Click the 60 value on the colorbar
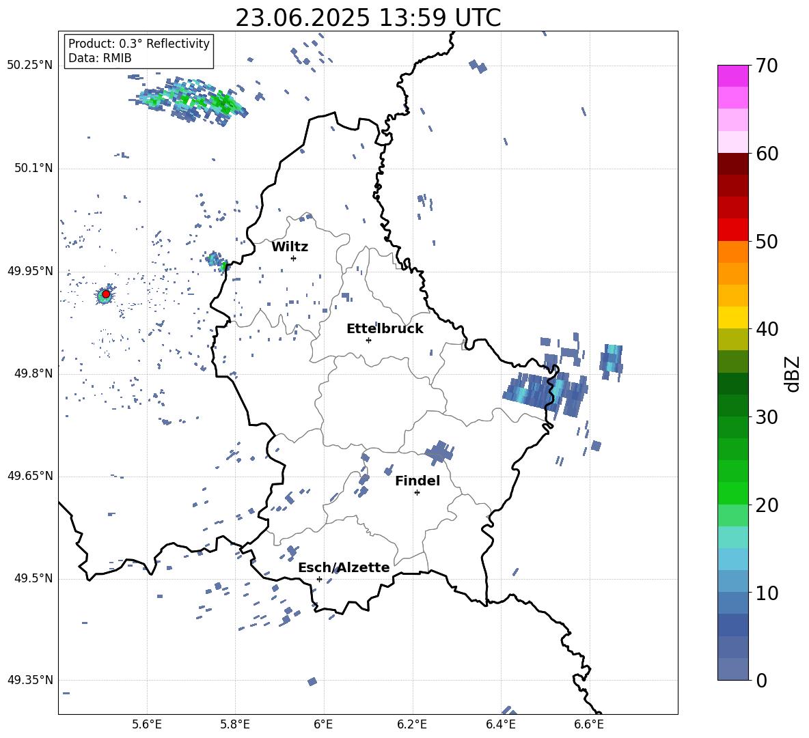 click(767, 154)
